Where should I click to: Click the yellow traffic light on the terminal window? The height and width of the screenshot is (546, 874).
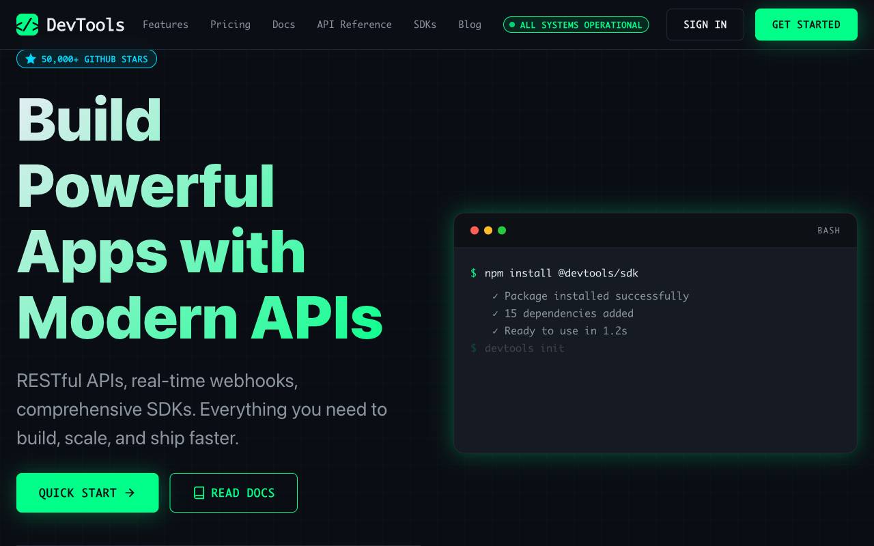tap(488, 231)
